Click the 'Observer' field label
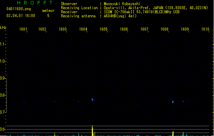Viewport: 214px width, 136px height. (69, 4)
